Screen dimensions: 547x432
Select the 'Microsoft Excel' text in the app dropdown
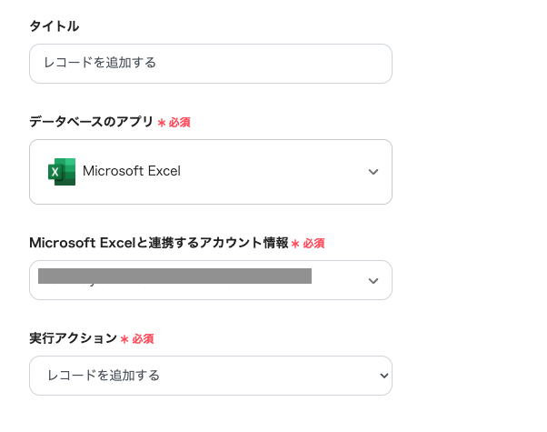(x=132, y=171)
